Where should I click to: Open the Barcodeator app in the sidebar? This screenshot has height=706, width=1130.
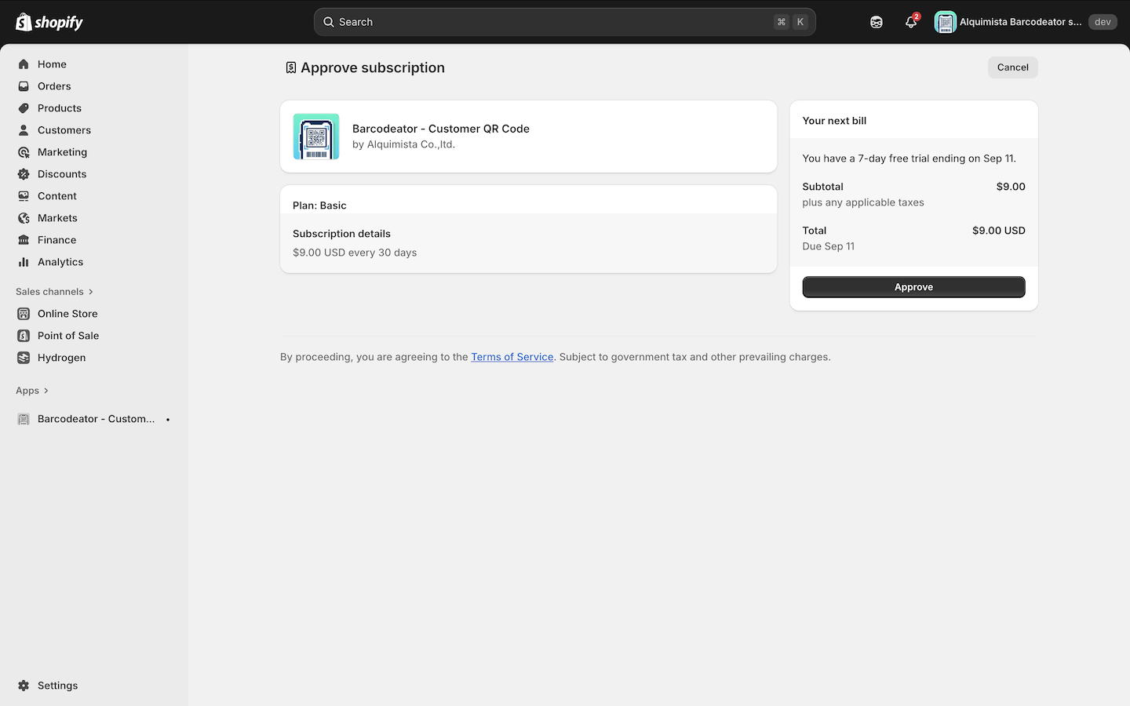[x=96, y=419]
